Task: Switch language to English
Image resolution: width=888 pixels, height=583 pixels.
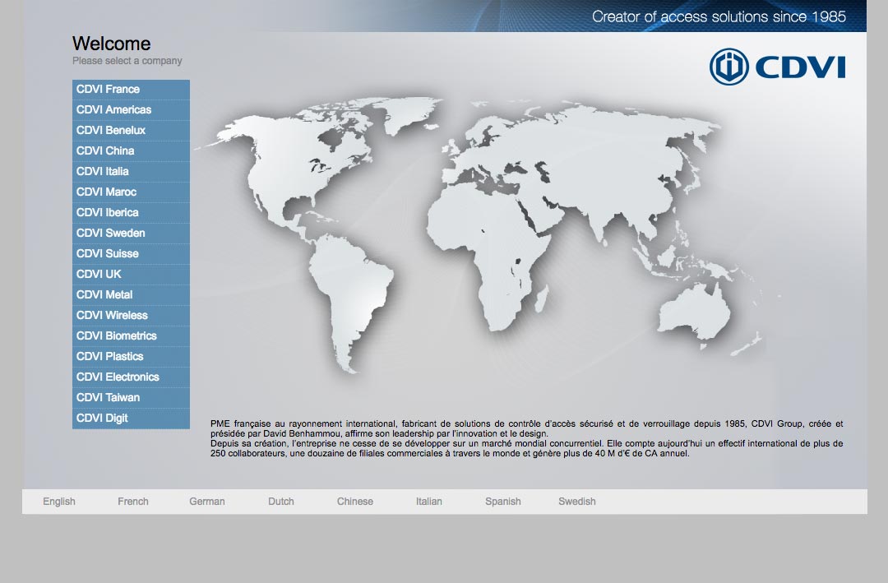Action: click(x=59, y=502)
